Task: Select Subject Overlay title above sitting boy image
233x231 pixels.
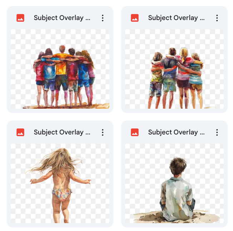Action: [176, 132]
